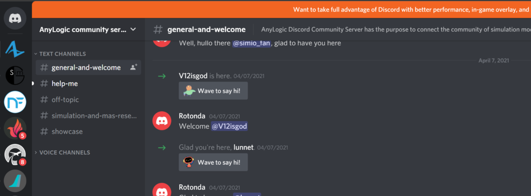
Task: Wave to say hi to lunnet
Action: (x=213, y=162)
